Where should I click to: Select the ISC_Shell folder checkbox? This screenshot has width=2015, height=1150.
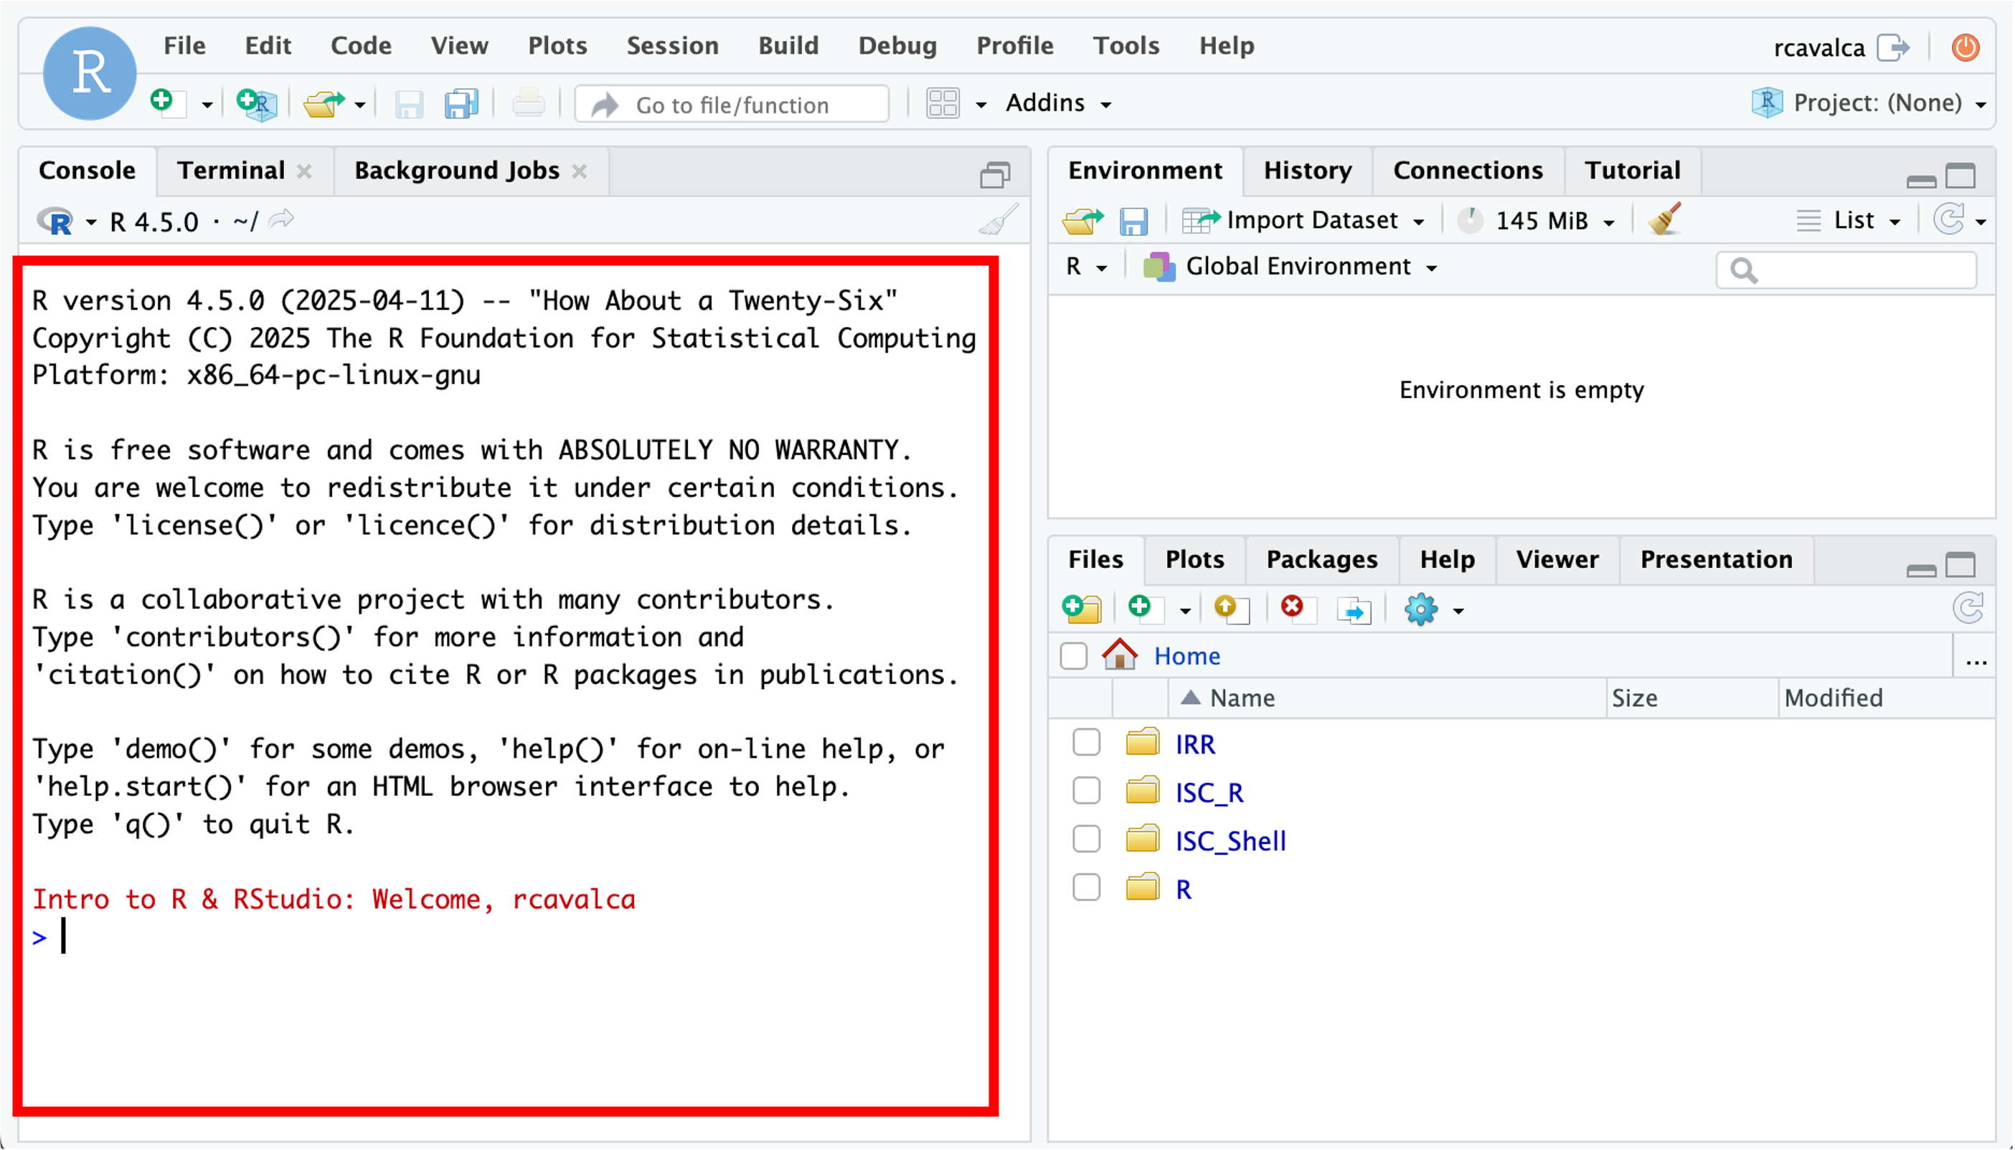pos(1087,839)
